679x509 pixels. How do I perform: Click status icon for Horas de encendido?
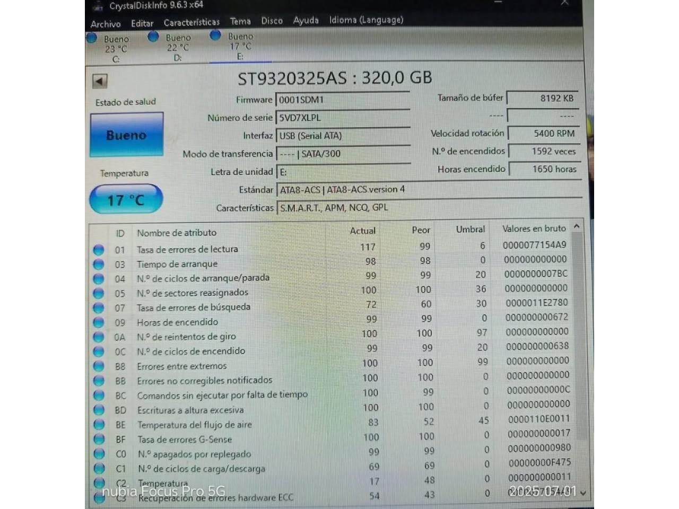coord(99,322)
